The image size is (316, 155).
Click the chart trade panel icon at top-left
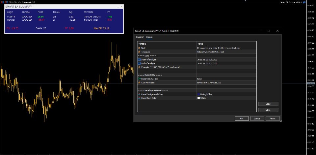click(2, 2)
